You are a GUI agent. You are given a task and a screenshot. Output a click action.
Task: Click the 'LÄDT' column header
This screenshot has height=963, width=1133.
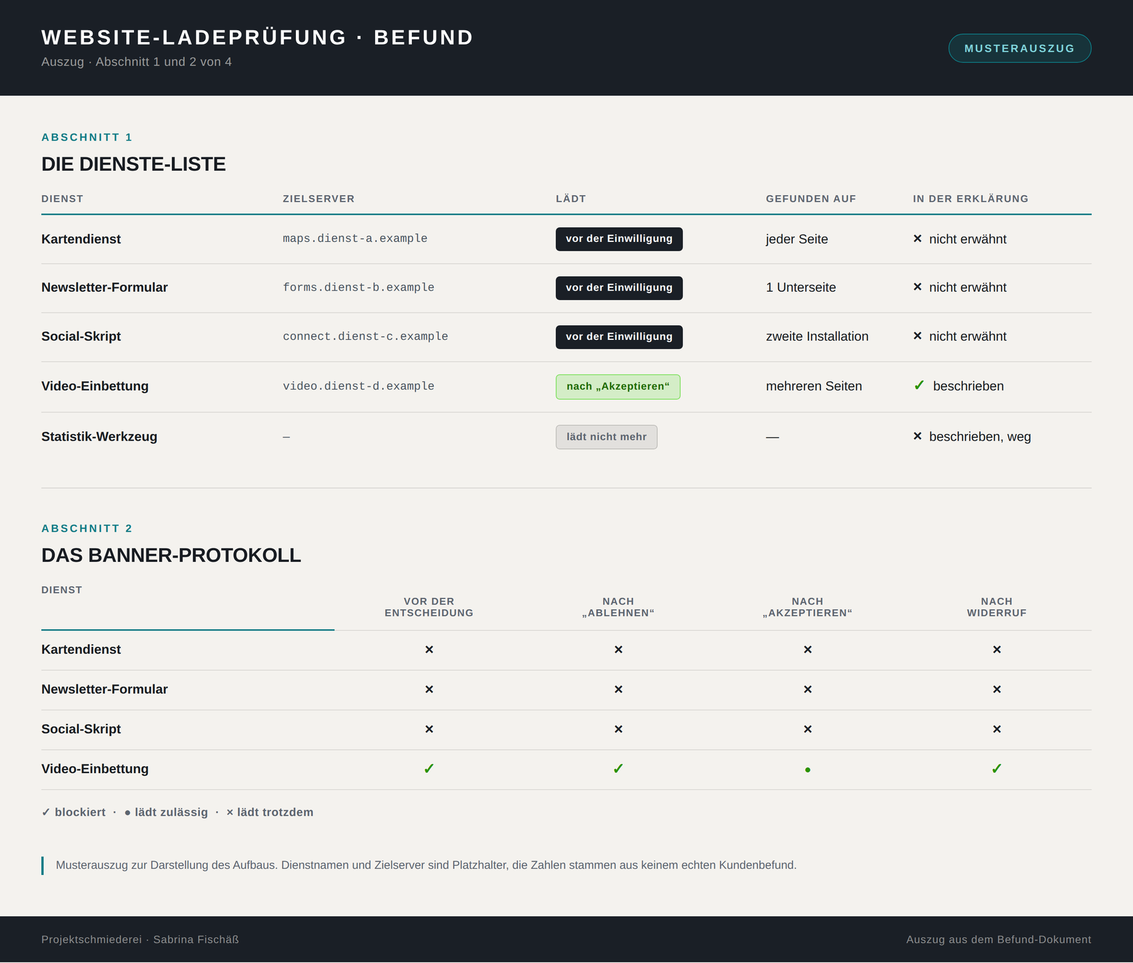tap(571, 199)
